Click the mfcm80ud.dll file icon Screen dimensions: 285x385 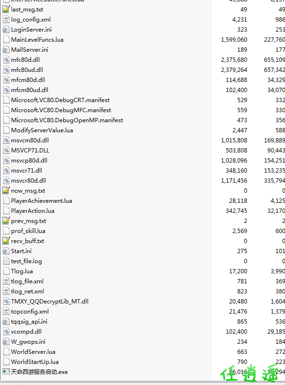(x=6, y=90)
